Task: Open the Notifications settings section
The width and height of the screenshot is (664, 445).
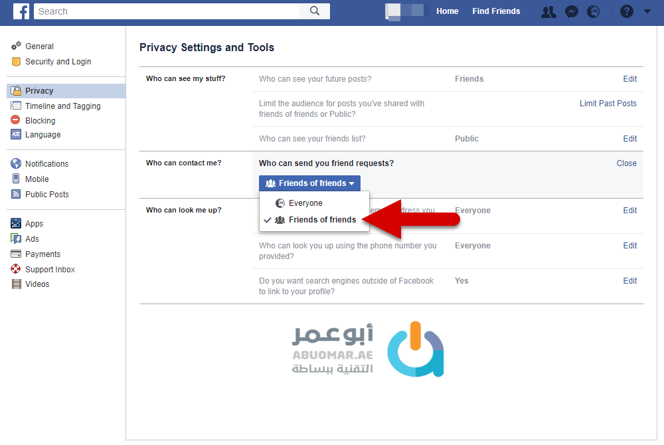Action: (46, 164)
